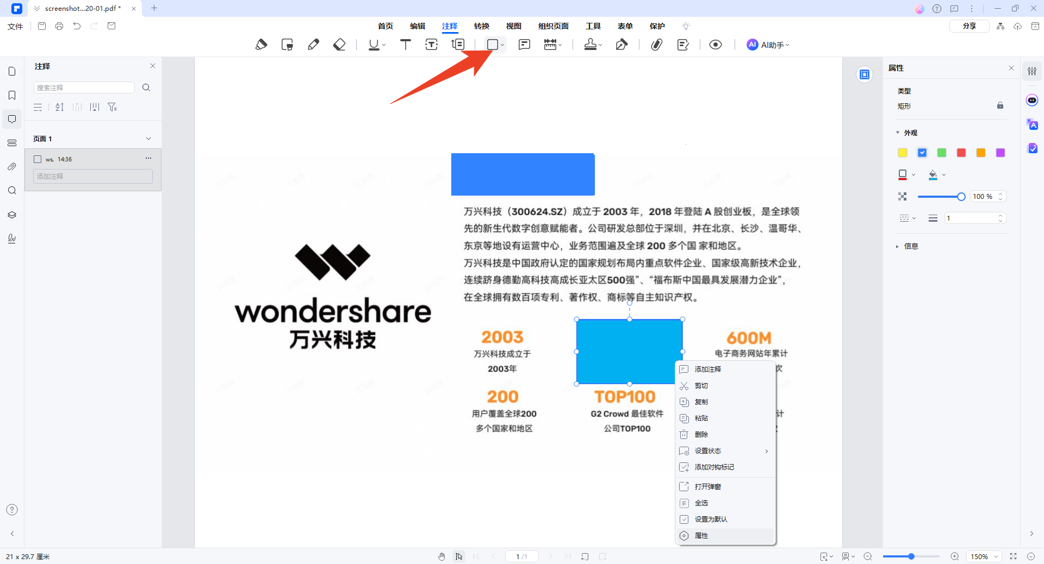
Task: Choose the text typewriter tool
Action: [406, 45]
